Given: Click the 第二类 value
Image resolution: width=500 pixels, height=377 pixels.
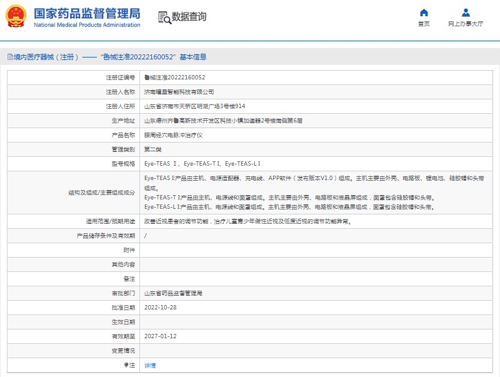Looking at the screenshot, I should point(152,149).
